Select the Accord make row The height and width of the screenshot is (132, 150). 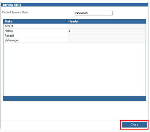click(x=74, y=26)
